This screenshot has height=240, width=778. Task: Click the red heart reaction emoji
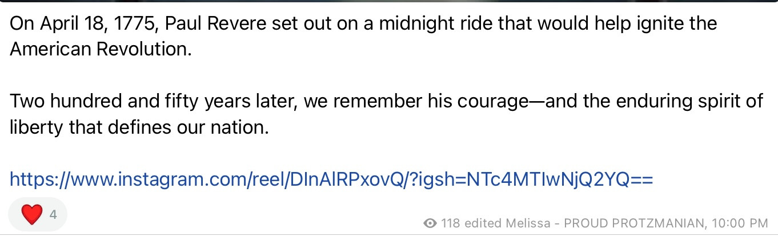(x=32, y=215)
